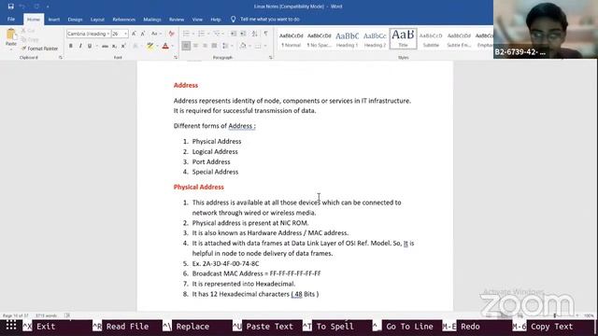This screenshot has width=598, height=336.
Task: Click the Sort A-Z icon
Action: coord(255,34)
